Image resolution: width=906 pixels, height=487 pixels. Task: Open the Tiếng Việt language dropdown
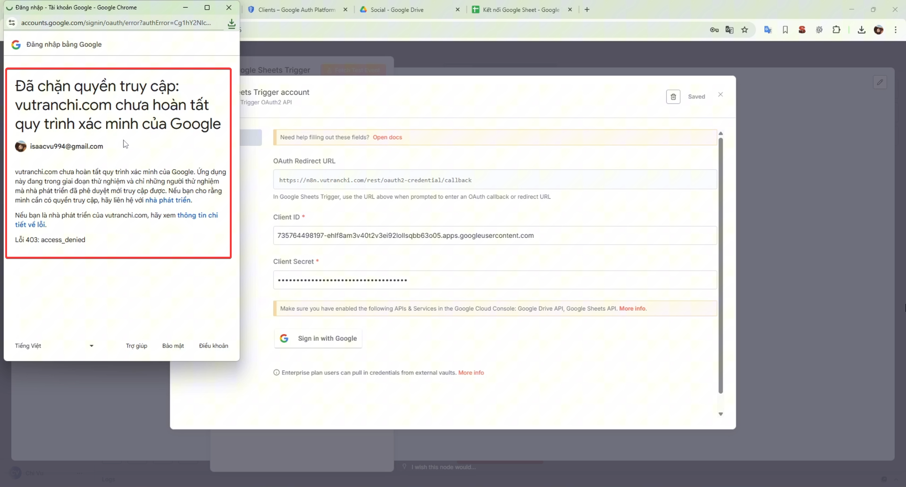(x=54, y=346)
